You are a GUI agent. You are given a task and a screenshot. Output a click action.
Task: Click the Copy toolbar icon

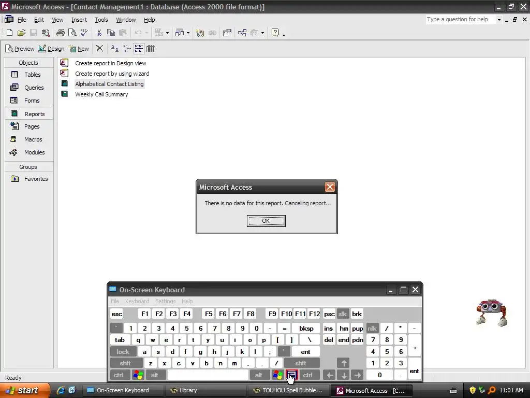click(111, 33)
